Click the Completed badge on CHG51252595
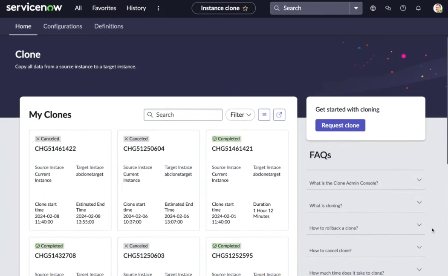This screenshot has width=448, height=276. tap(226, 245)
